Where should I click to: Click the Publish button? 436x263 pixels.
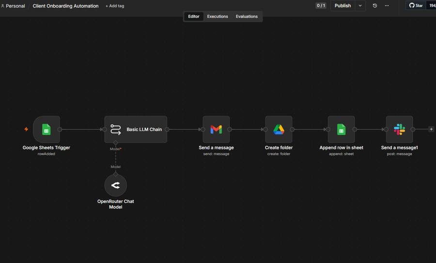pos(343,5)
